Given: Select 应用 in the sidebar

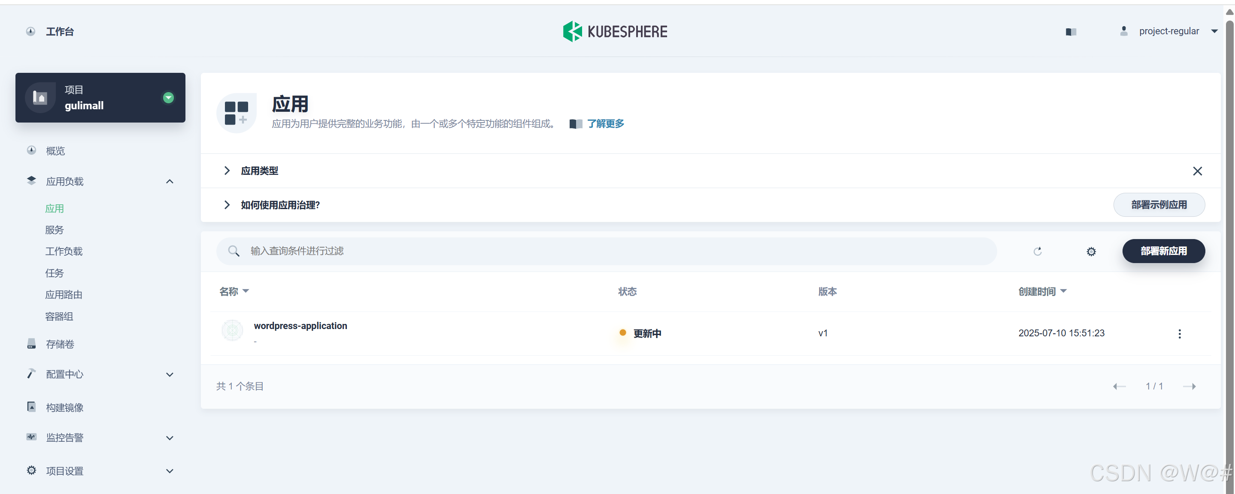Looking at the screenshot, I should 54,208.
